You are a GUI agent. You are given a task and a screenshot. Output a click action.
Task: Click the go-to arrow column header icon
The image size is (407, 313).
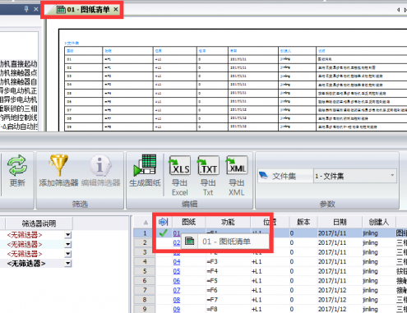tap(163, 222)
